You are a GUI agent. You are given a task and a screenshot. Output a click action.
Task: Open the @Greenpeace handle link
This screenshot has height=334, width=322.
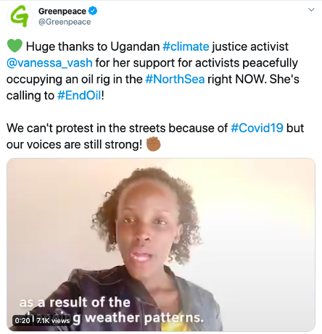coord(65,22)
